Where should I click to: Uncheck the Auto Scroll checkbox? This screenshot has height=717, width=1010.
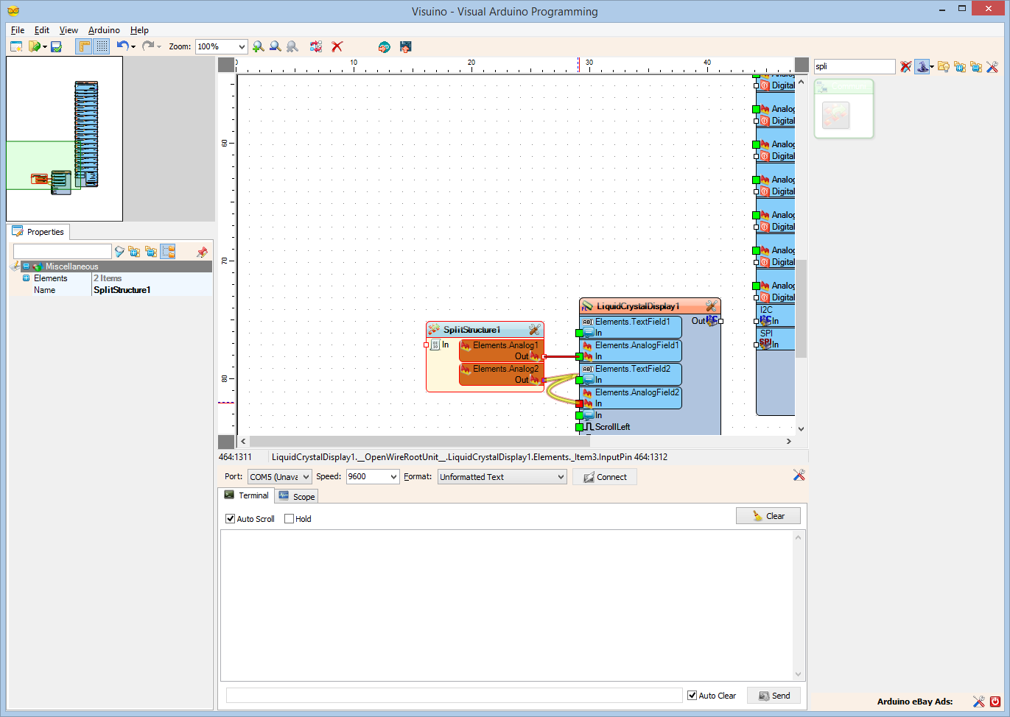tap(230, 519)
